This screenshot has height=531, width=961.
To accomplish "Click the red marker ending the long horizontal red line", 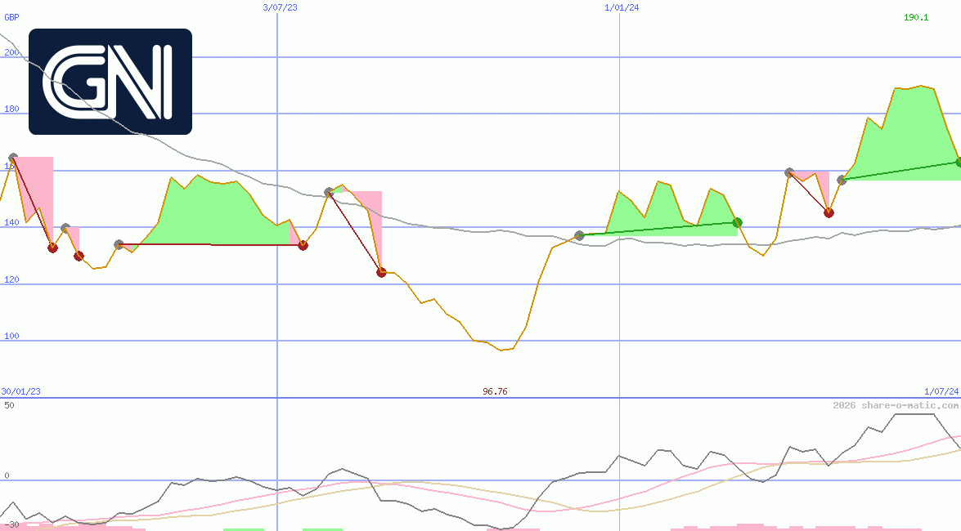I will 303,245.
